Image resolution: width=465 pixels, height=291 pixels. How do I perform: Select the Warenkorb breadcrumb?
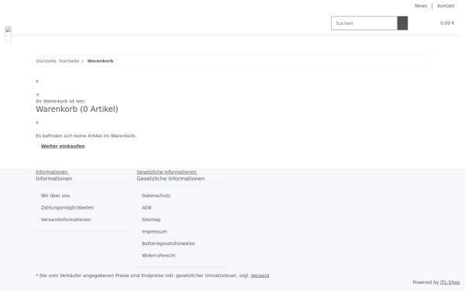click(x=100, y=61)
